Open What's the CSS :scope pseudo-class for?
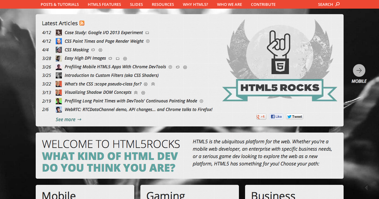Screen dimensions: 379x199 [x=103, y=84]
